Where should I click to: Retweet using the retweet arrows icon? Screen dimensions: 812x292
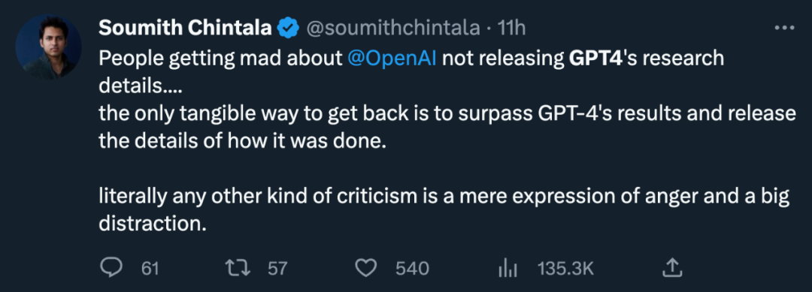click(239, 267)
